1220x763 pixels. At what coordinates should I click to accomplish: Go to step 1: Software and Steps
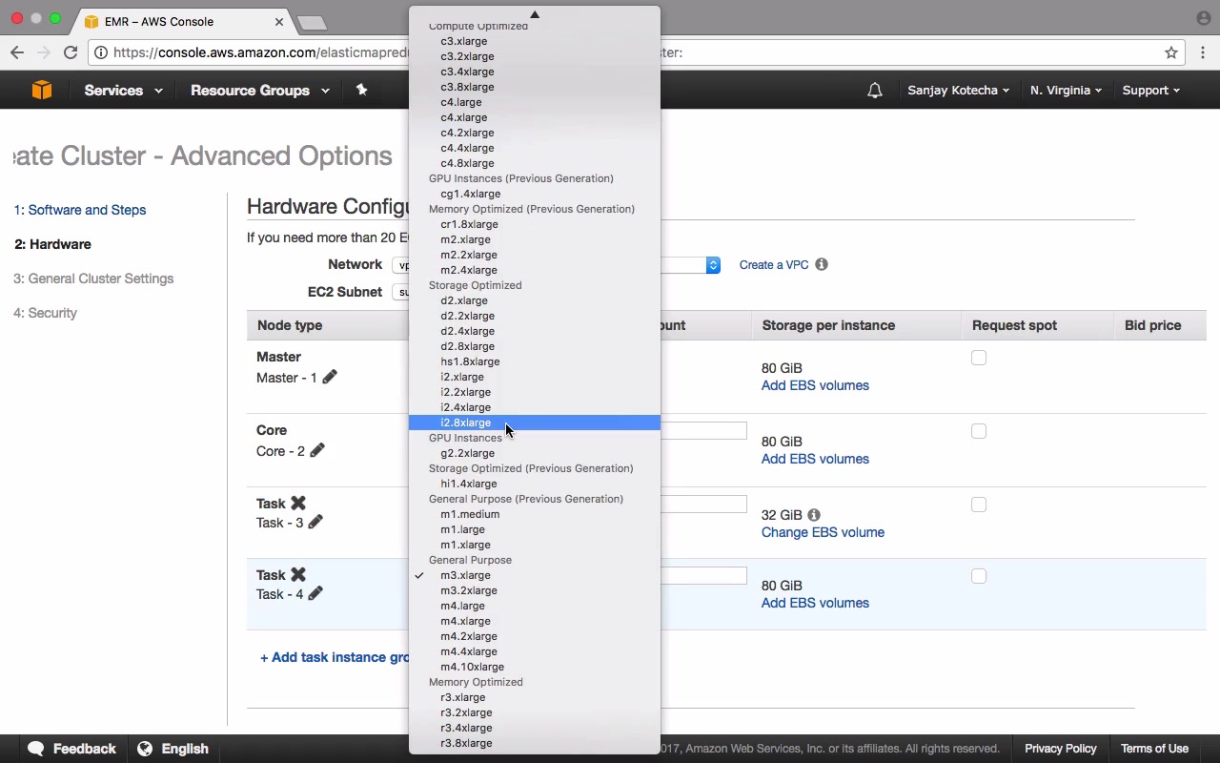(80, 210)
